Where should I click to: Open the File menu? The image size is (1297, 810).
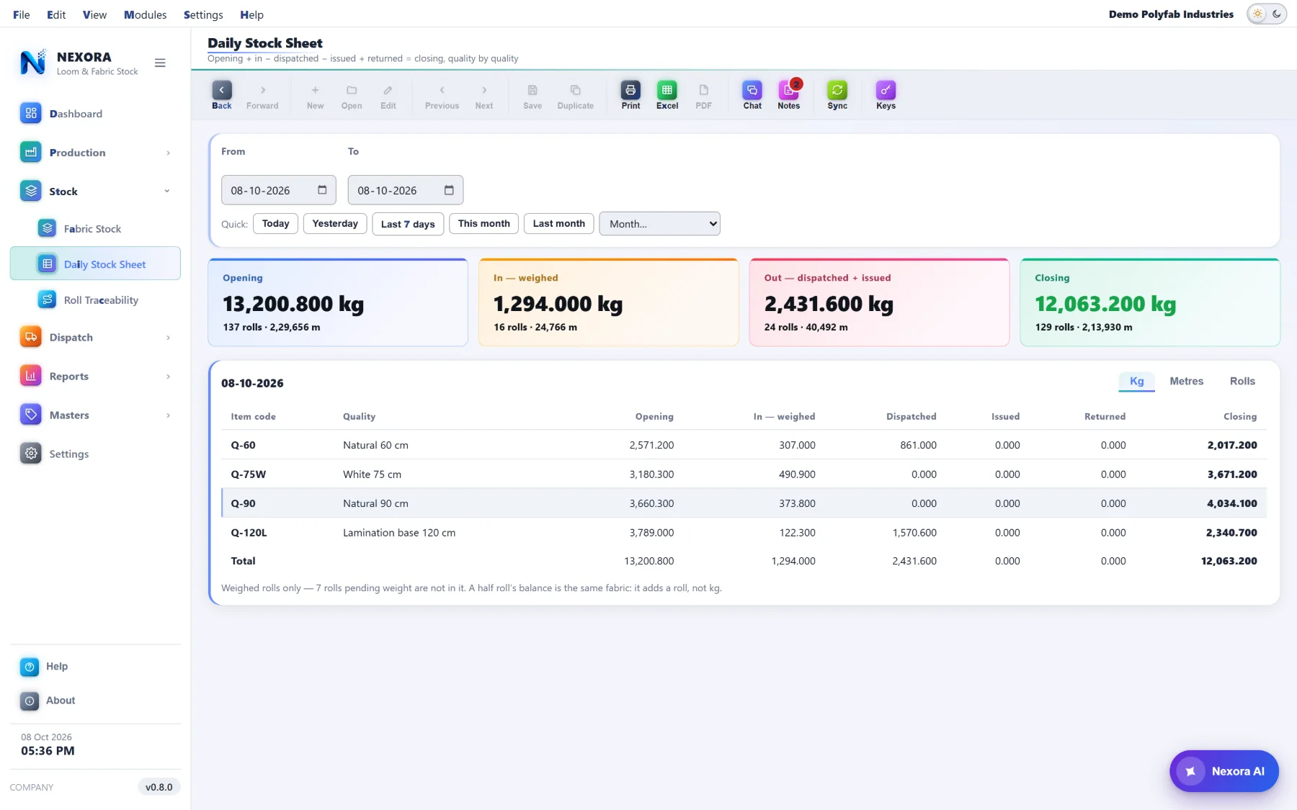coord(22,14)
